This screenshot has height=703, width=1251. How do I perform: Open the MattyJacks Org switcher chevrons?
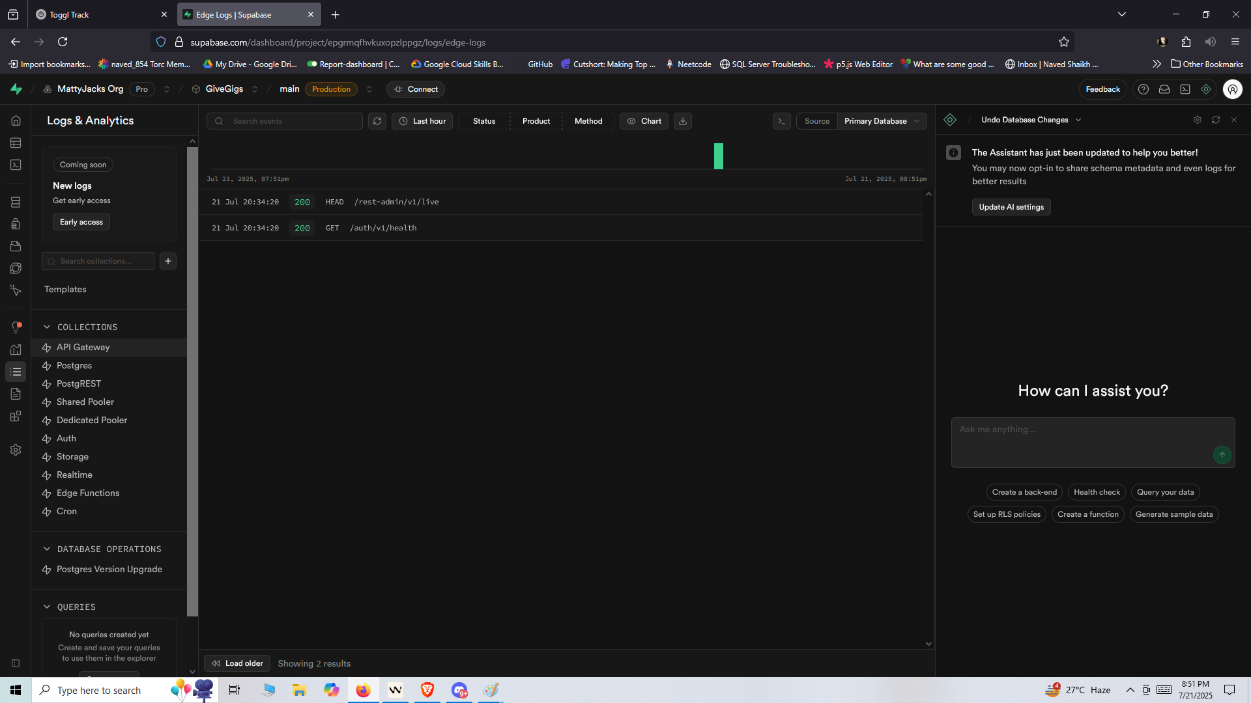point(167,89)
